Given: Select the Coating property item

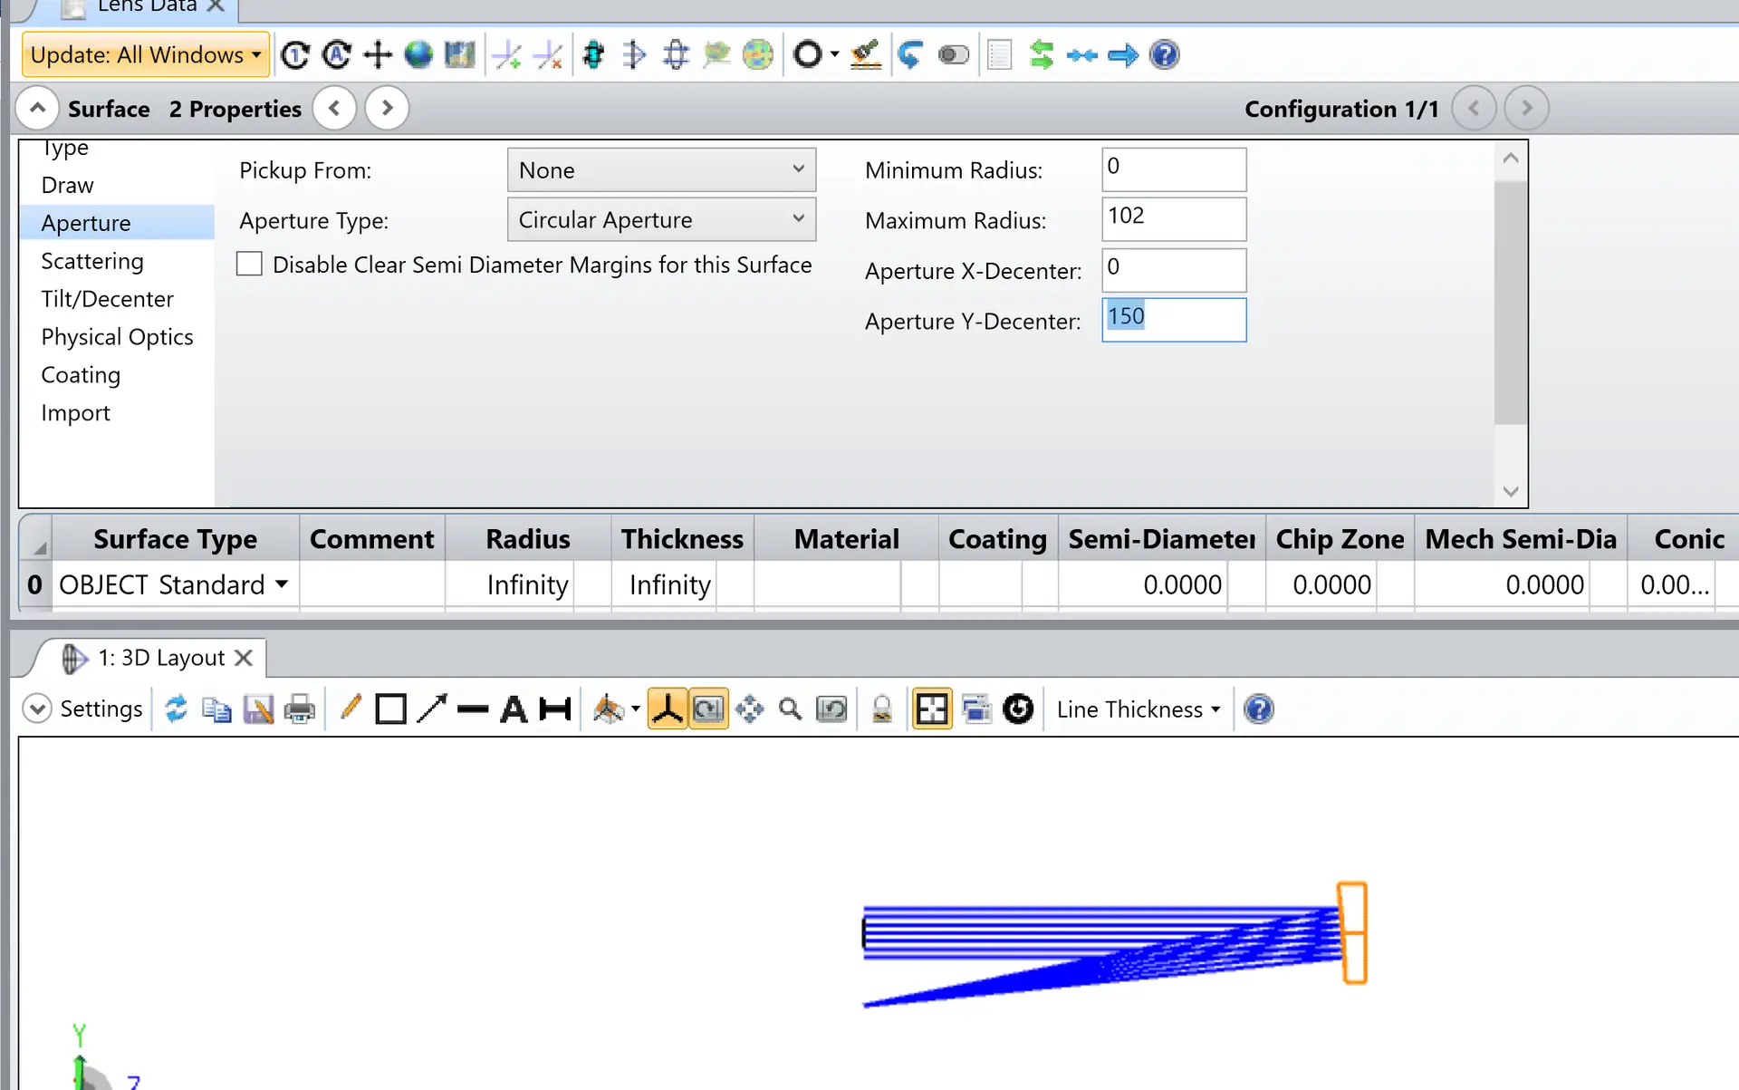Looking at the screenshot, I should coord(81,374).
